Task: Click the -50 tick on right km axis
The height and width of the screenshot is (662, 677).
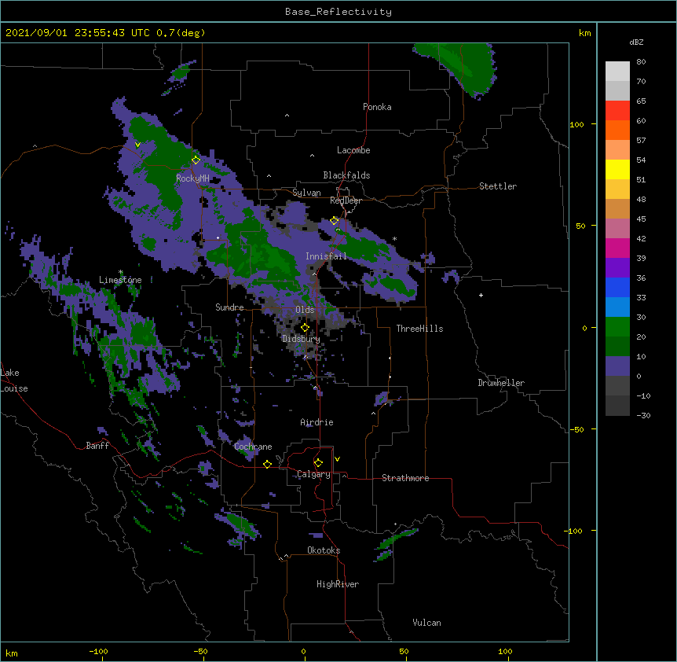Action: coord(576,429)
